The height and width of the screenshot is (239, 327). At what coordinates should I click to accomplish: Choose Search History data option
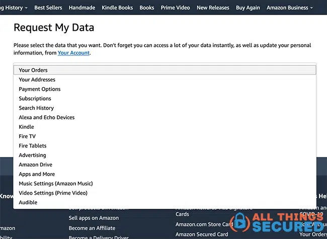(x=36, y=108)
